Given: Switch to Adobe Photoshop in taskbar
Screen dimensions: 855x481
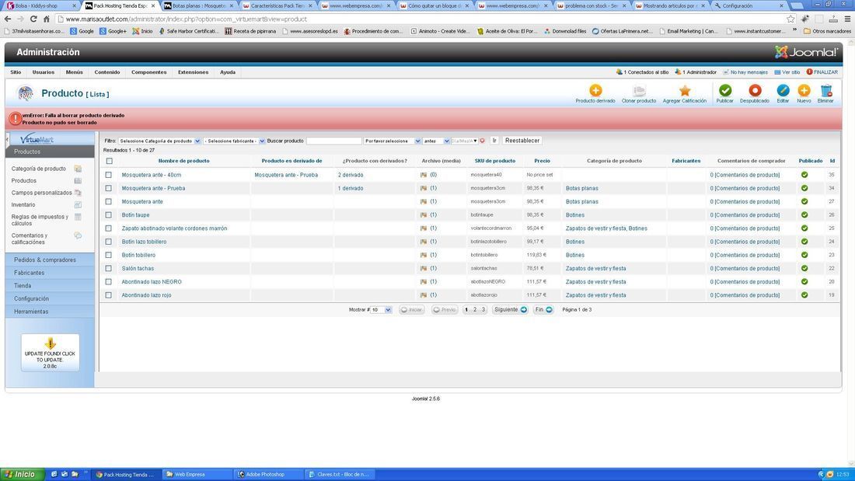Looking at the screenshot, I should (267, 475).
